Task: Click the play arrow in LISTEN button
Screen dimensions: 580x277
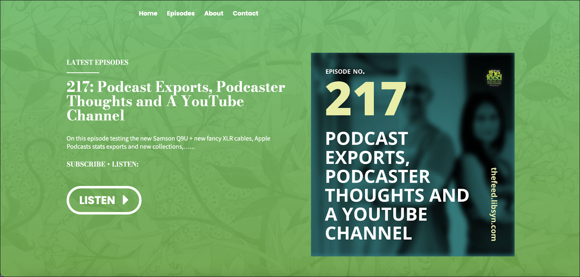Action: point(125,200)
